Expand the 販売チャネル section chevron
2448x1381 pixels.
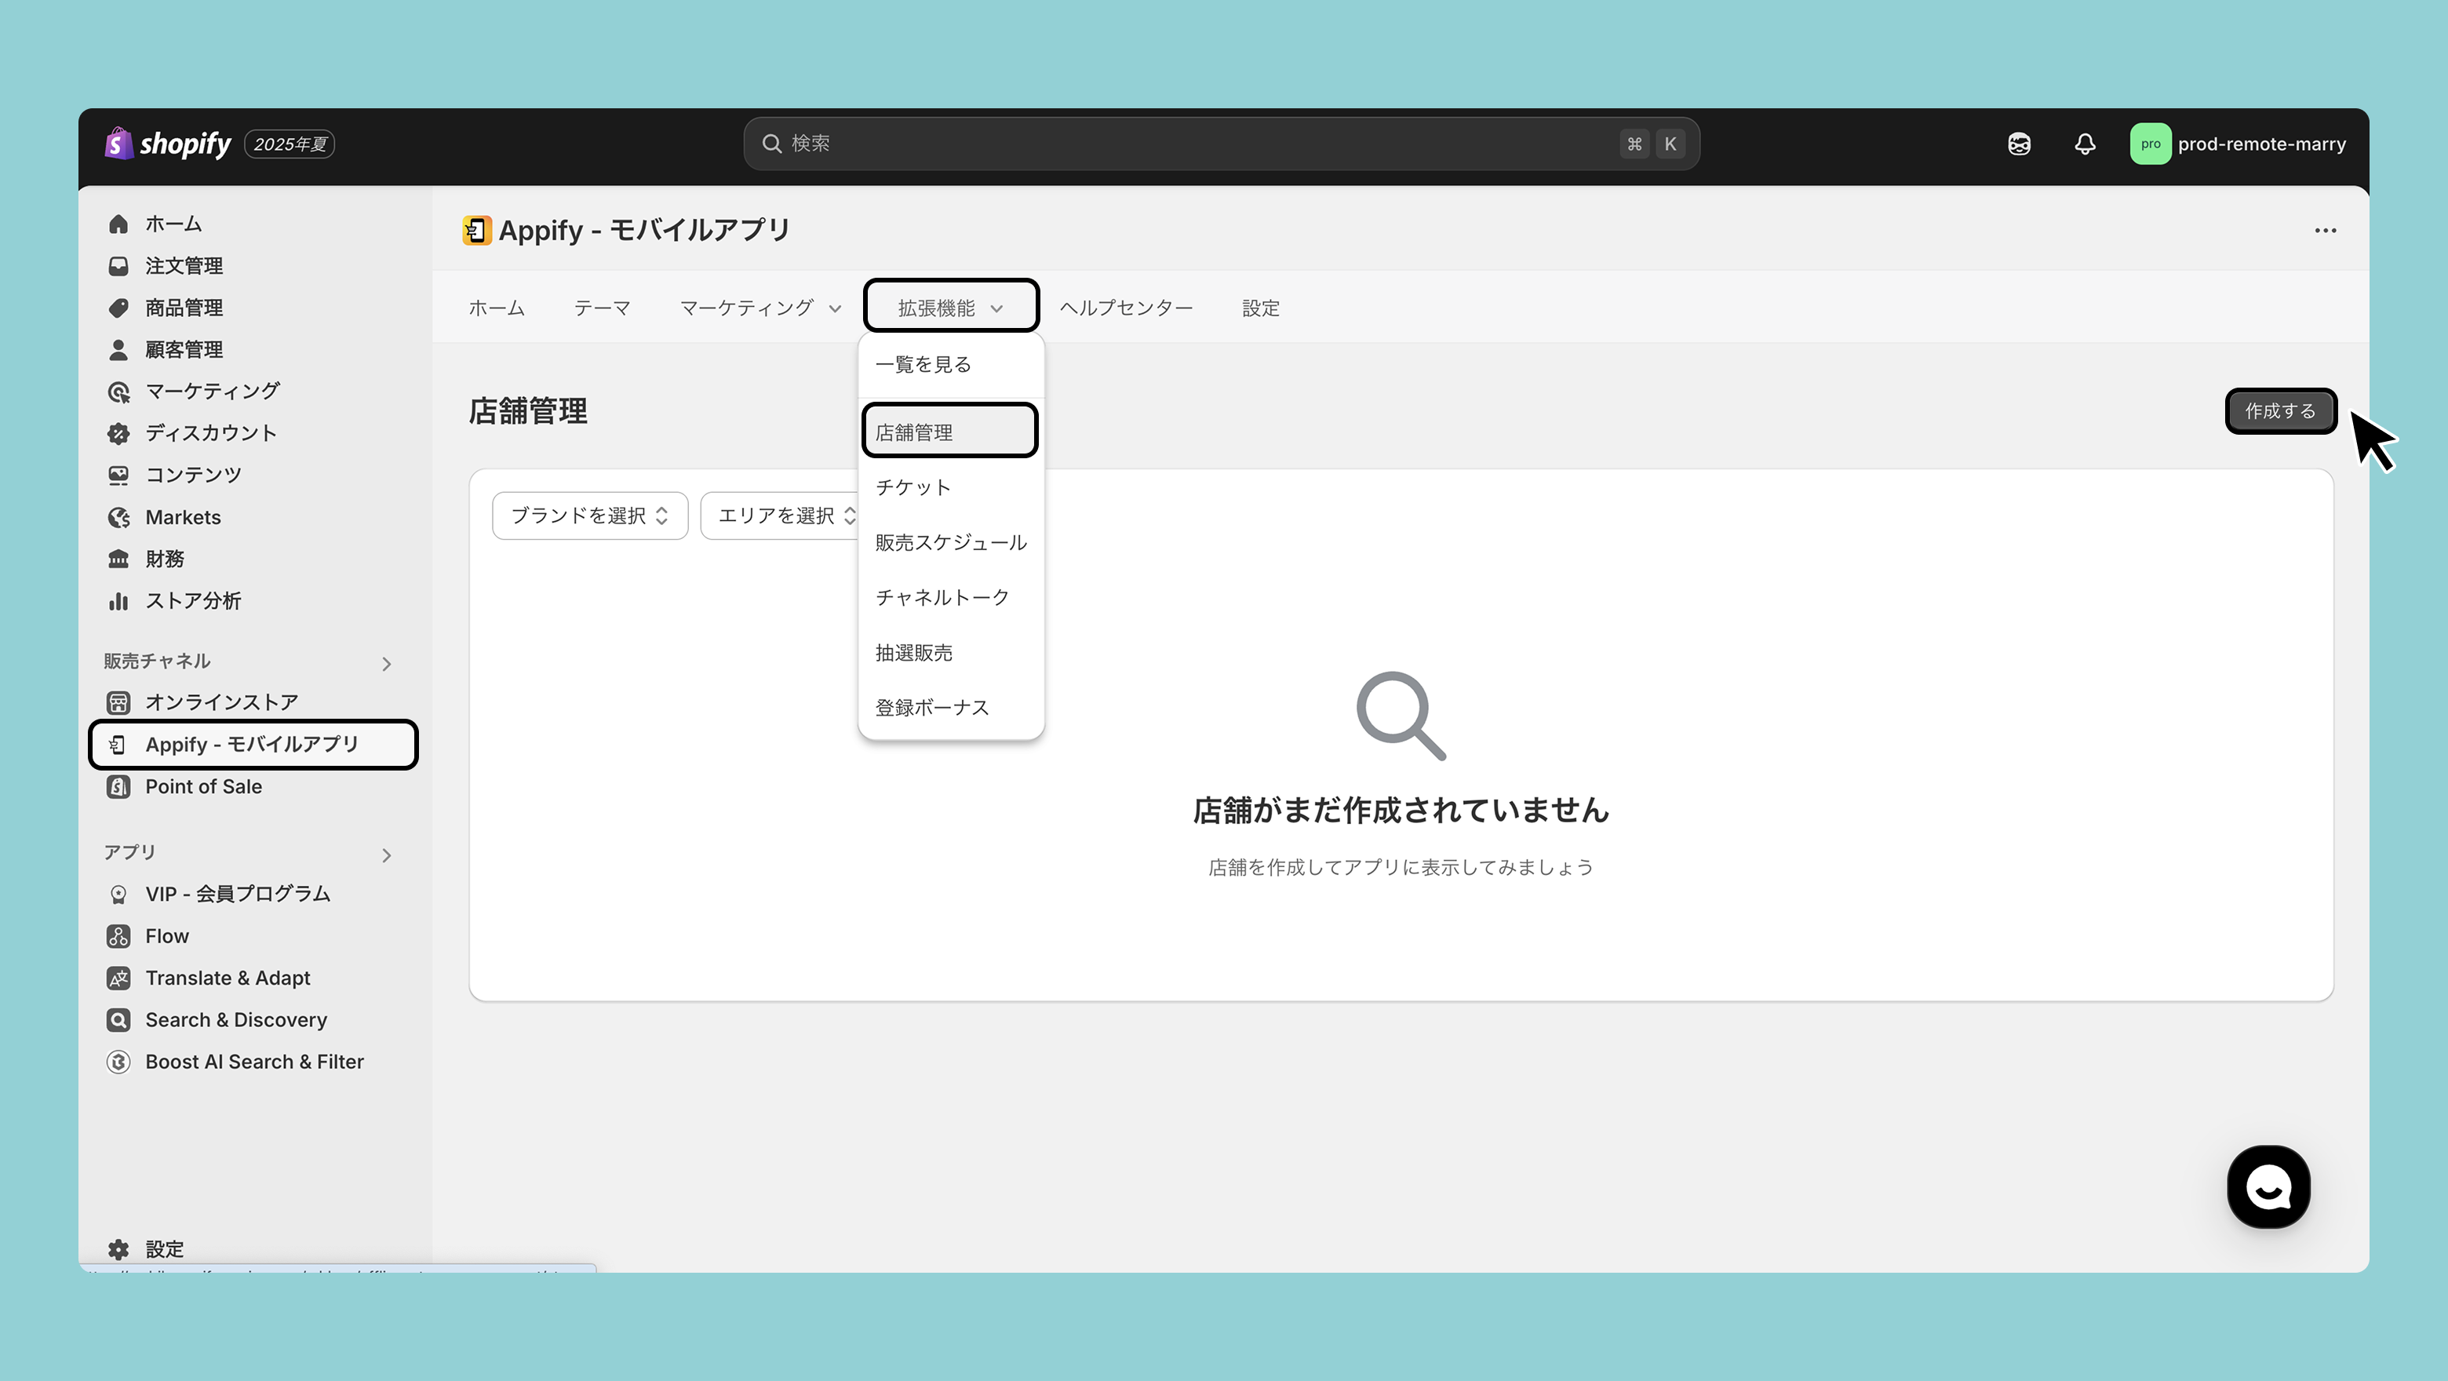pyautogui.click(x=386, y=663)
